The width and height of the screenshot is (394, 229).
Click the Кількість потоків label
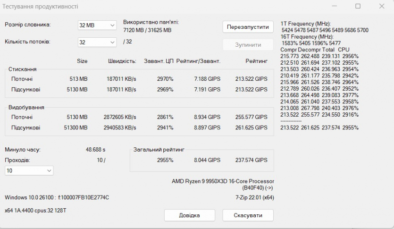point(27,42)
